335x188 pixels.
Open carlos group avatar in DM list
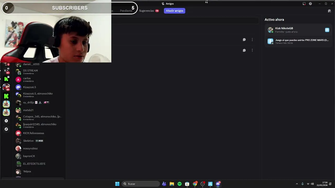[x=18, y=80]
